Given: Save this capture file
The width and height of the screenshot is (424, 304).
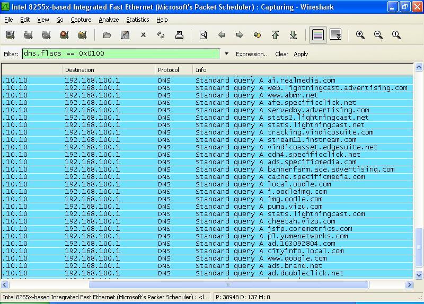Looking at the screenshot, I should pyautogui.click(x=125, y=35).
